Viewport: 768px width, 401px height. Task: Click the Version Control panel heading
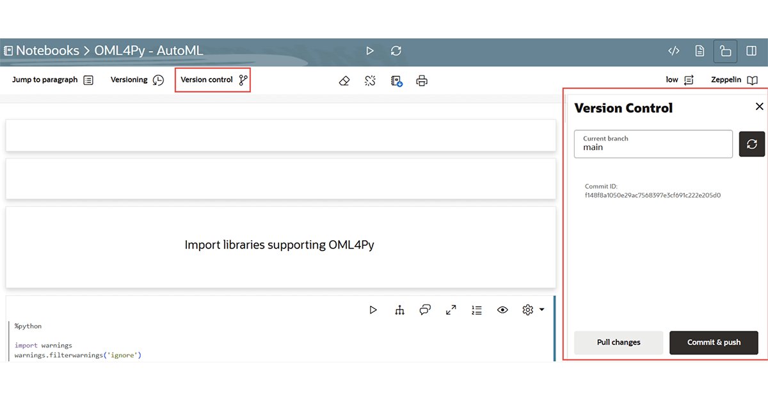pyautogui.click(x=623, y=108)
